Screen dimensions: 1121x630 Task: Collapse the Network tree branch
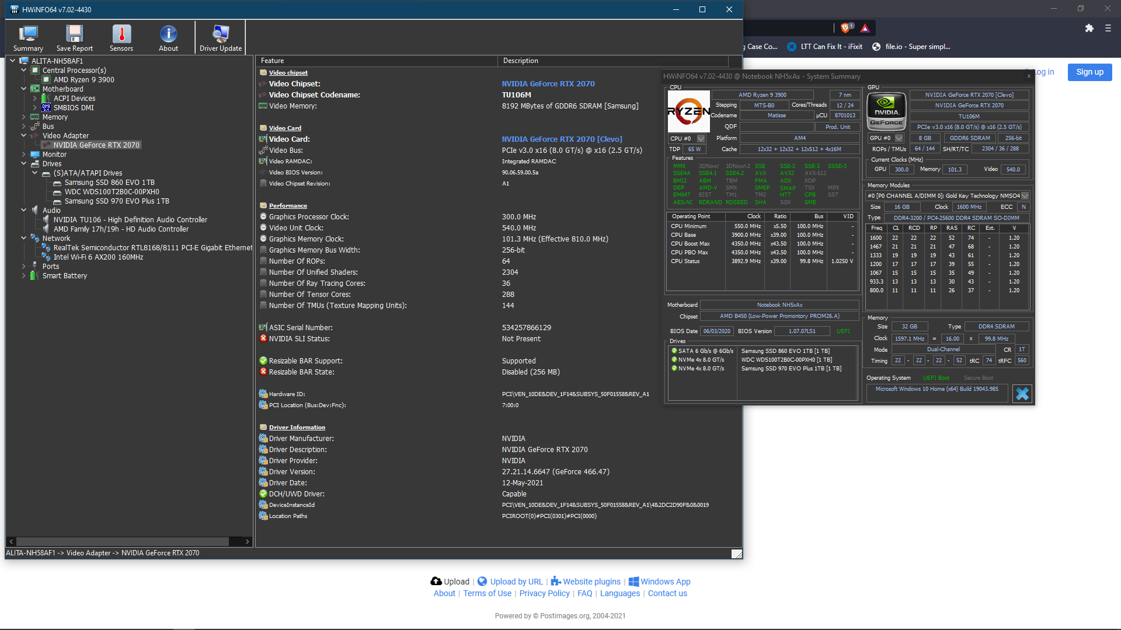[x=24, y=238]
